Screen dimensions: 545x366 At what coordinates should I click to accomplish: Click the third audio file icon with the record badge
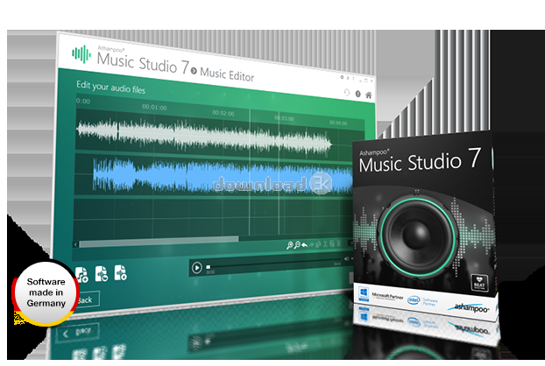(x=121, y=272)
